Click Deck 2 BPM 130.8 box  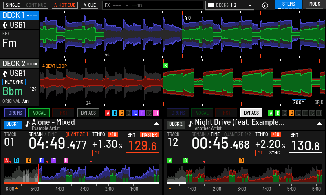(305, 142)
